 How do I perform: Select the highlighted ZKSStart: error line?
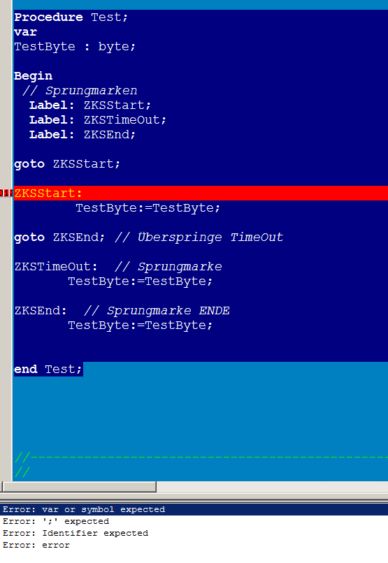(201, 193)
